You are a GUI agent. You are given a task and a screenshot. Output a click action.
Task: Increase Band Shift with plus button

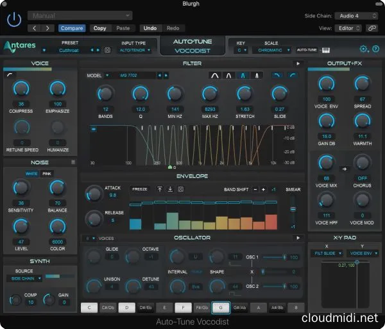[263, 189]
